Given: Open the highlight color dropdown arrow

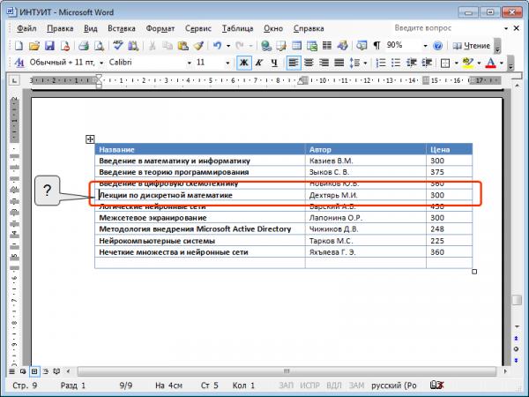Looking at the screenshot, I should point(479,64).
